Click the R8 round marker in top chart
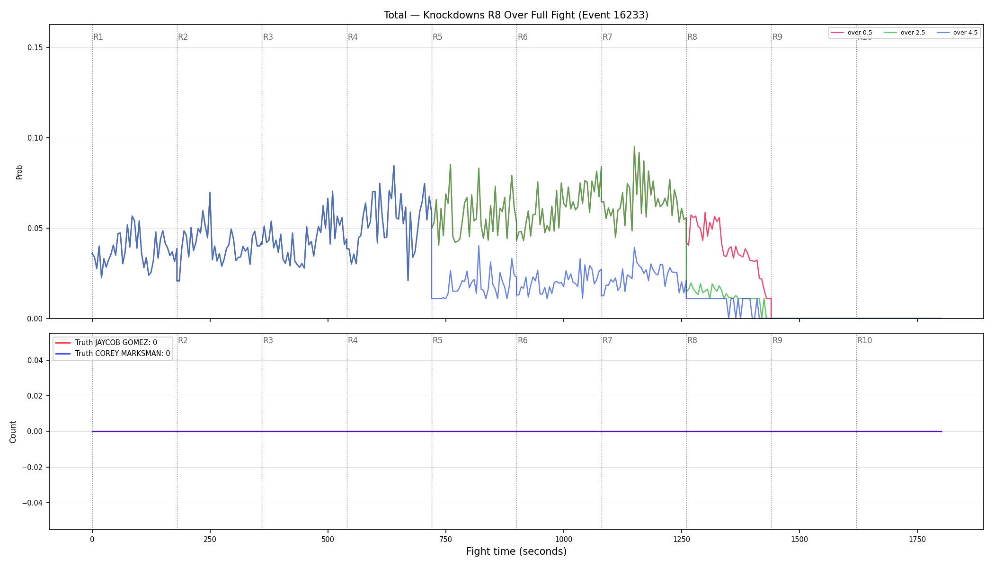 tap(692, 37)
